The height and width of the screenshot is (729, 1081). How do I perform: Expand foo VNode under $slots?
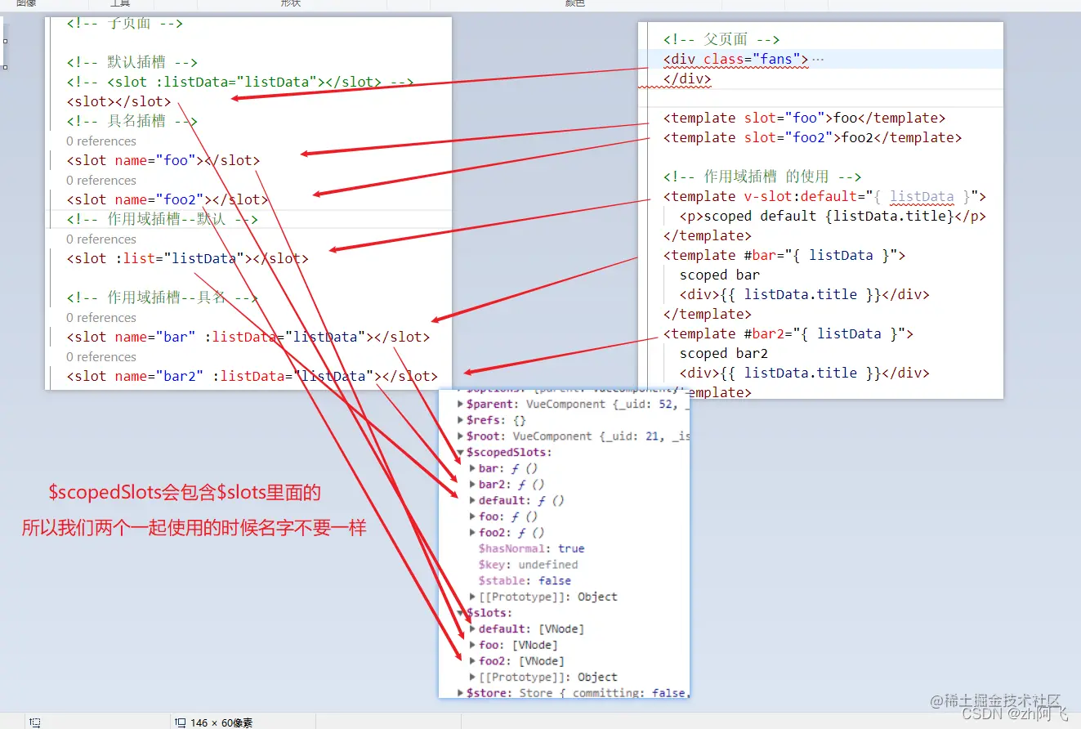pos(473,645)
